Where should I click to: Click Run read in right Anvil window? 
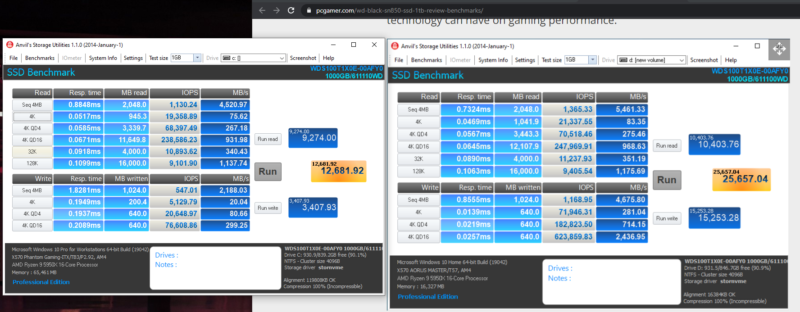tap(667, 145)
